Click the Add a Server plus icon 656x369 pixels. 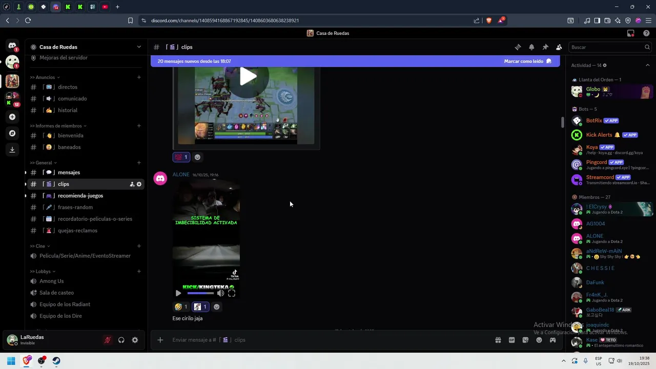point(12,117)
